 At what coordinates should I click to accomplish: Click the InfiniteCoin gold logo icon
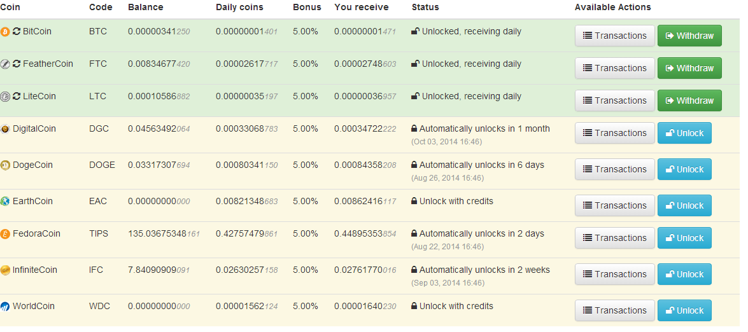coord(5,270)
